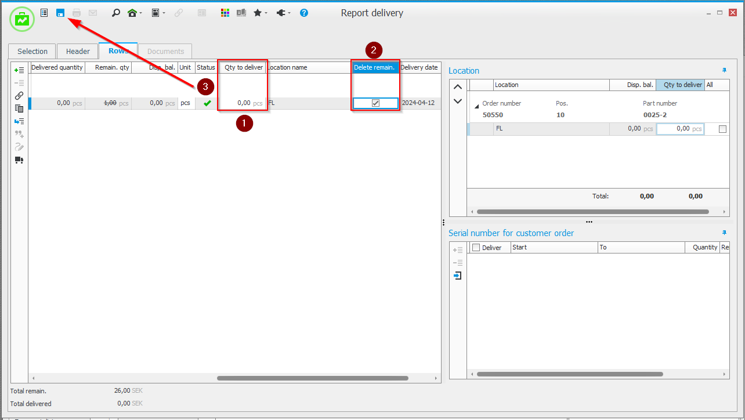Pin the Location panel
This screenshot has height=420, width=745.
(x=724, y=70)
